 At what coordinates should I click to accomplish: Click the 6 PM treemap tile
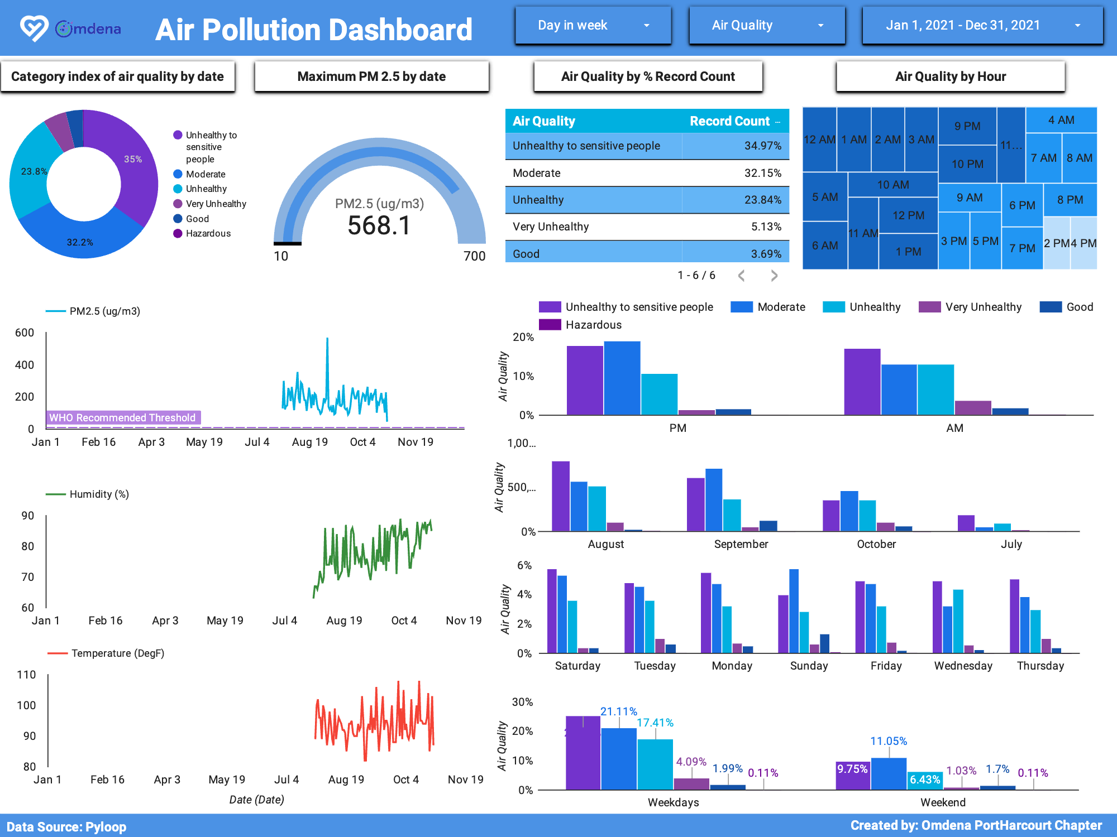[x=1022, y=205]
